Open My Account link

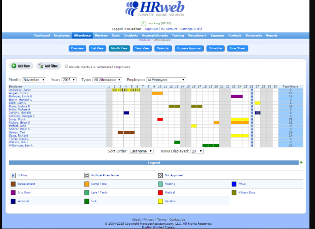point(169,29)
